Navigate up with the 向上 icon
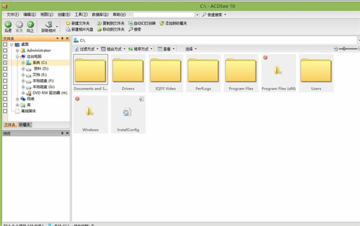 31,25
